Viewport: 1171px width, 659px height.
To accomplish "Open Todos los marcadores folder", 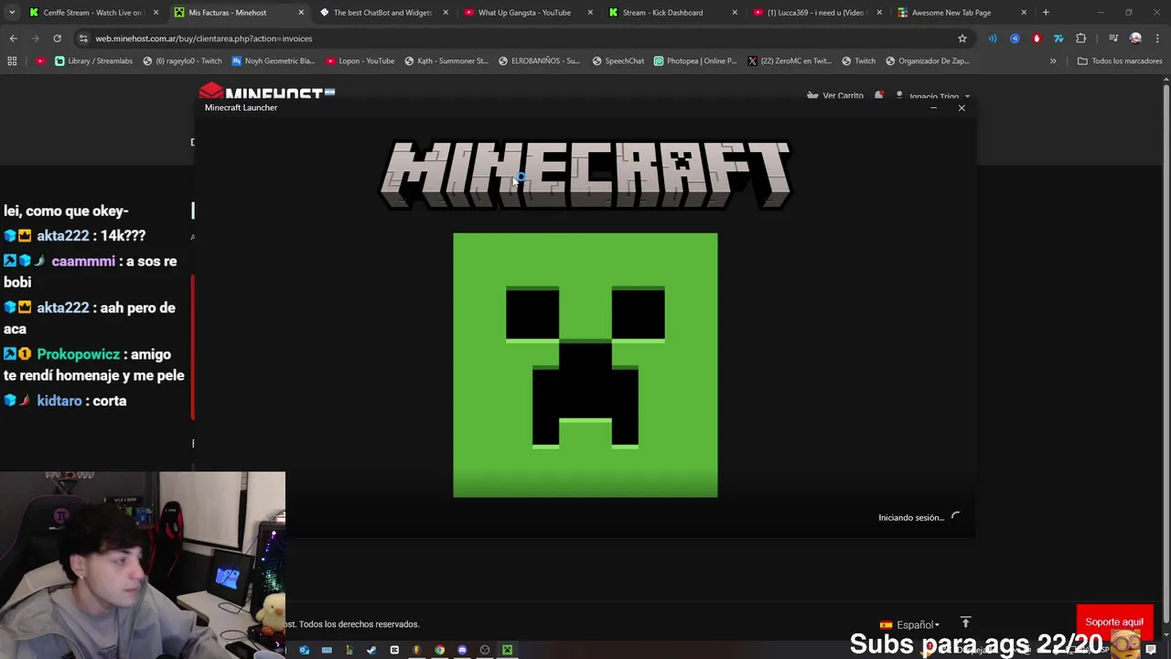I will tap(1120, 61).
